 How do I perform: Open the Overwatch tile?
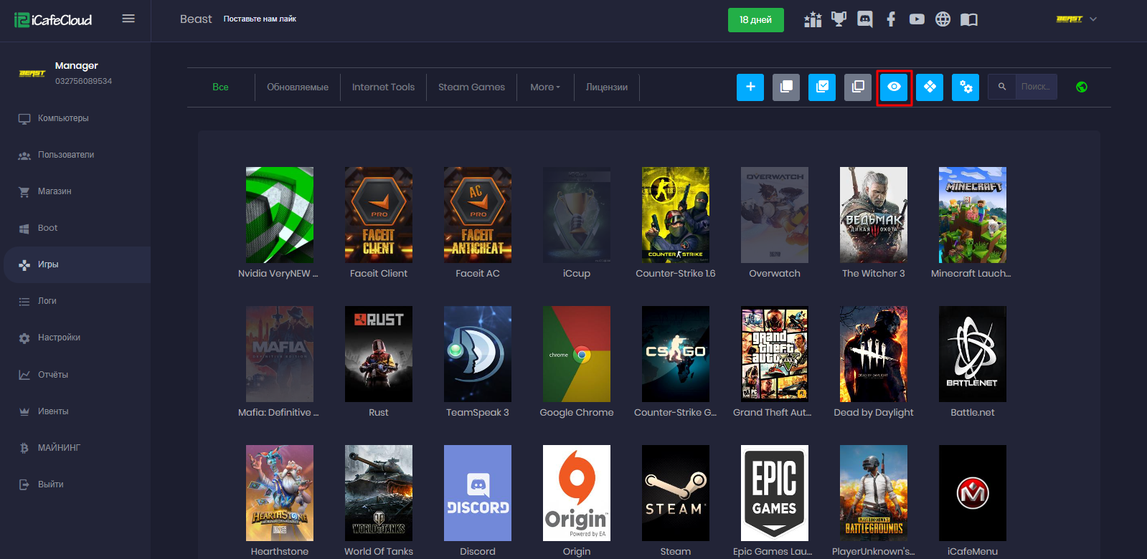(775, 215)
